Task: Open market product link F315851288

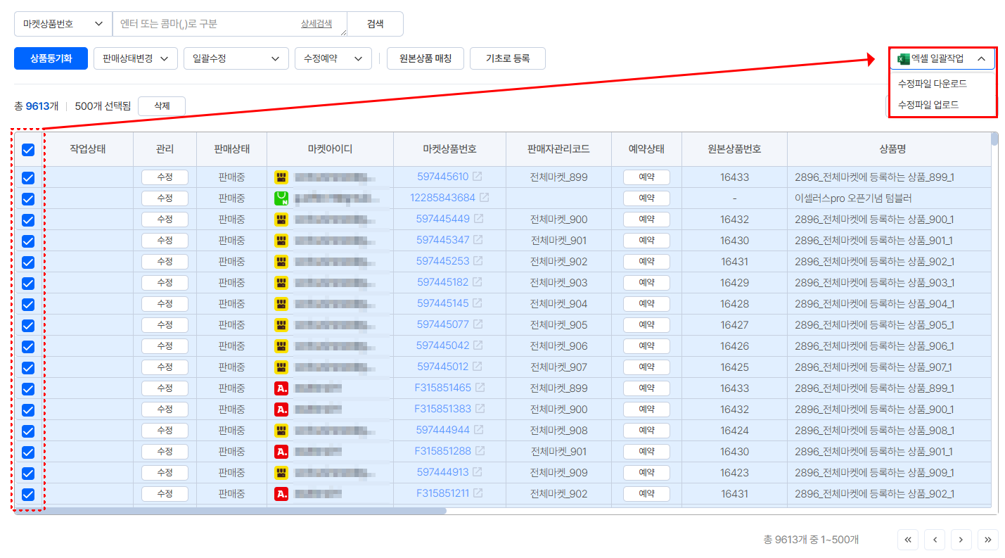Action: [x=443, y=451]
